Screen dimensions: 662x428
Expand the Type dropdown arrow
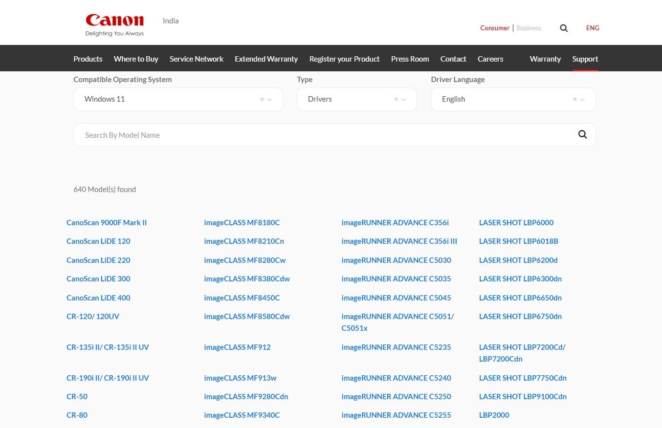pos(403,99)
